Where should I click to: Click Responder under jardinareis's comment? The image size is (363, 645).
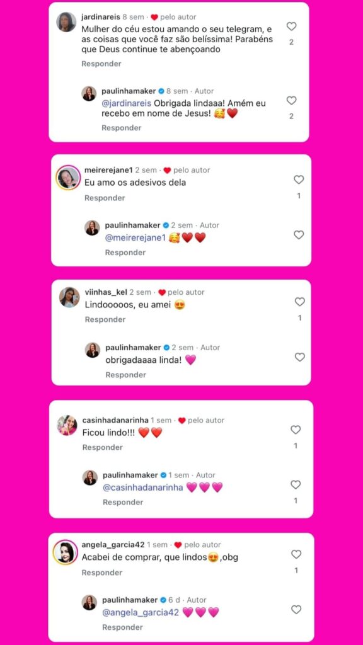101,64
